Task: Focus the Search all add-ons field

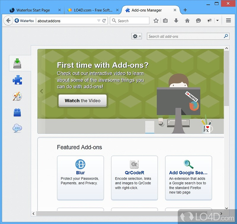Action: [188, 36]
